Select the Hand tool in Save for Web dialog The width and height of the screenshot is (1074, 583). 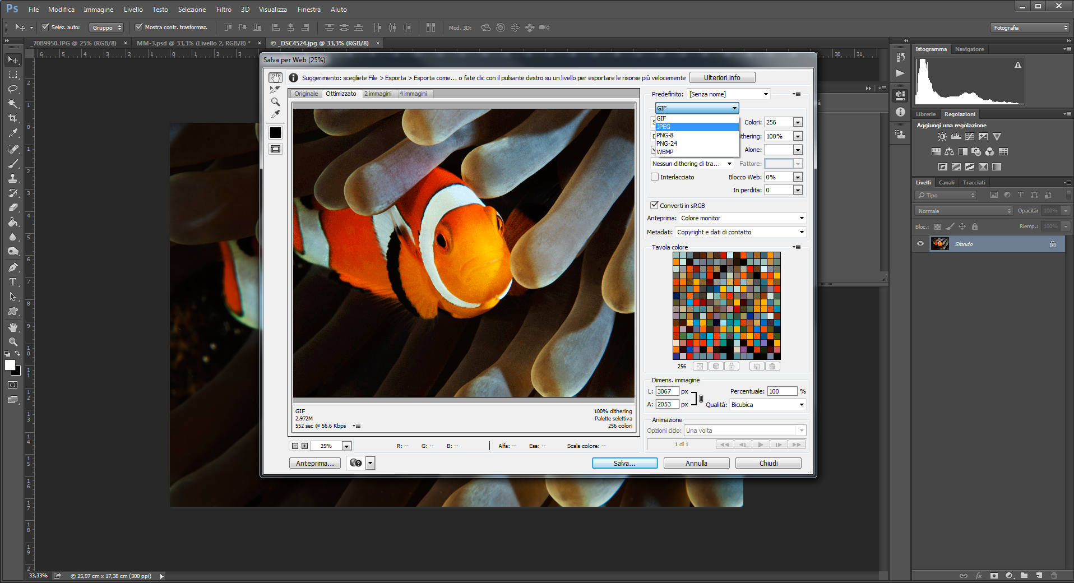[x=275, y=78]
